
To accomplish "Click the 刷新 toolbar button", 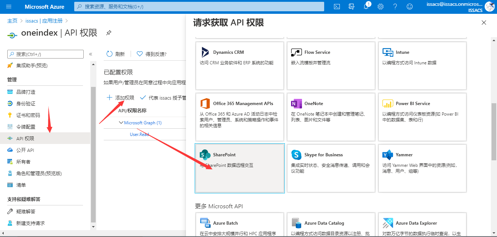I will click(115, 54).
